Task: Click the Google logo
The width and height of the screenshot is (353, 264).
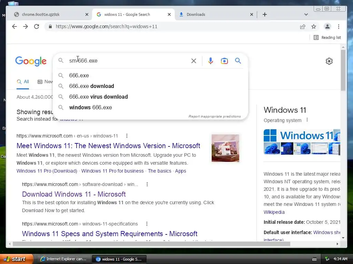Action: tap(31, 61)
